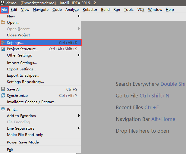Screen dimensions: 186x154
Task: Click Settings Repository entry
Action: tap(25, 82)
